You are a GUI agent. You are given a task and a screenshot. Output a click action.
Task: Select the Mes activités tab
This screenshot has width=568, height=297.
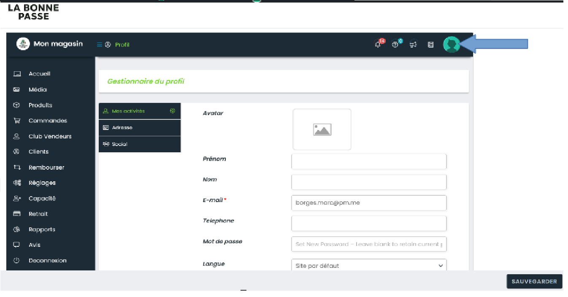point(139,111)
